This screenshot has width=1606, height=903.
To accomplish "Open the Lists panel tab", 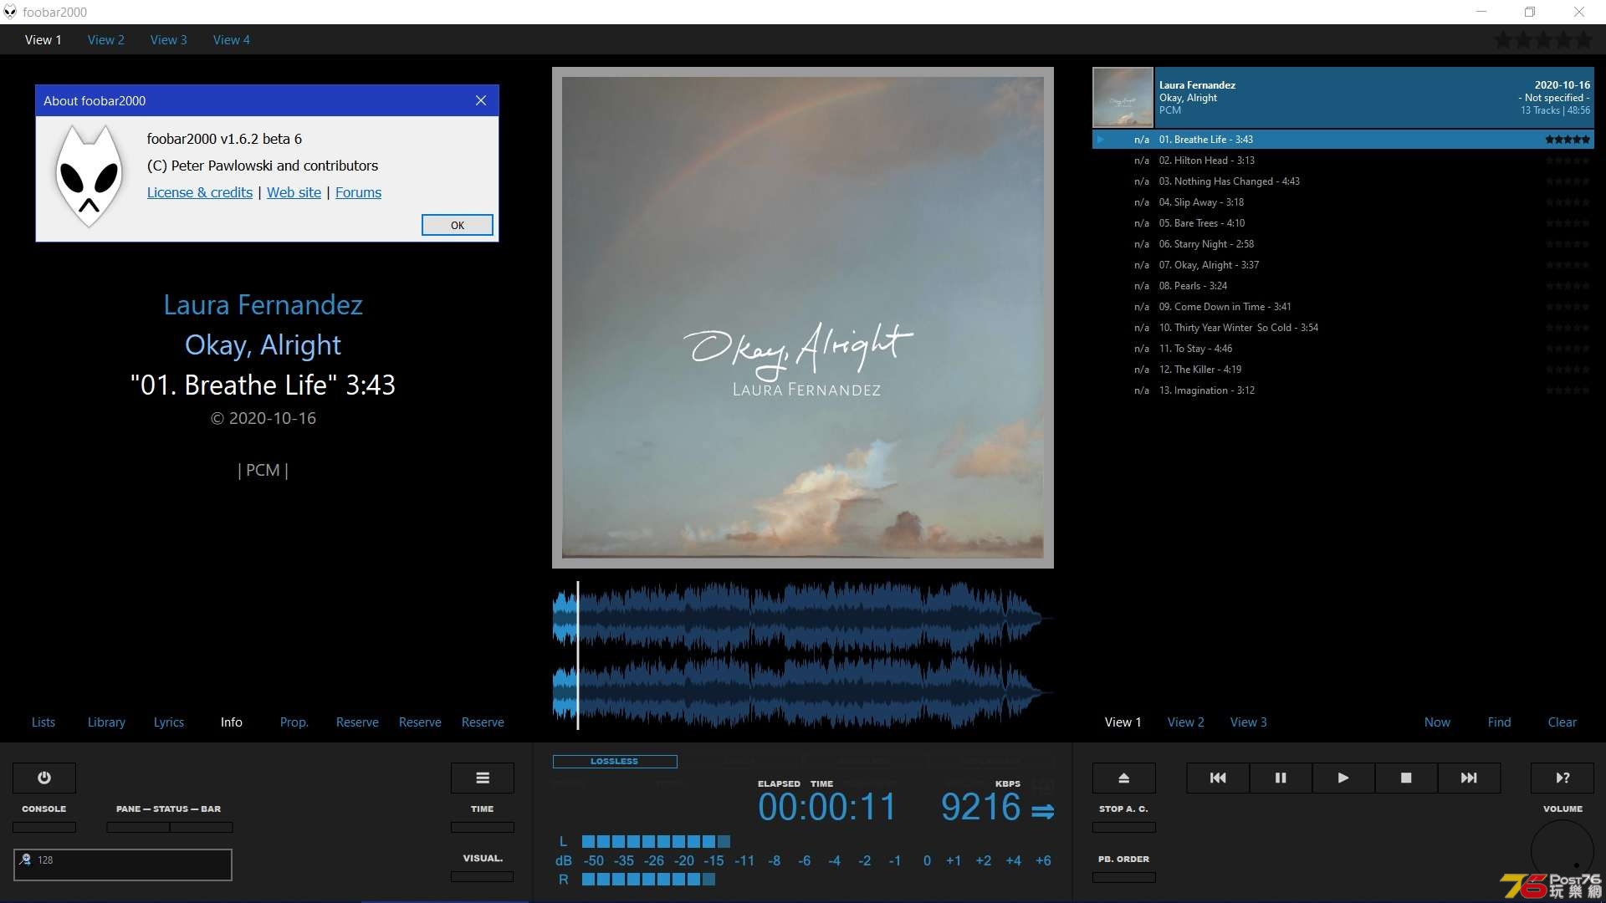I will [43, 722].
